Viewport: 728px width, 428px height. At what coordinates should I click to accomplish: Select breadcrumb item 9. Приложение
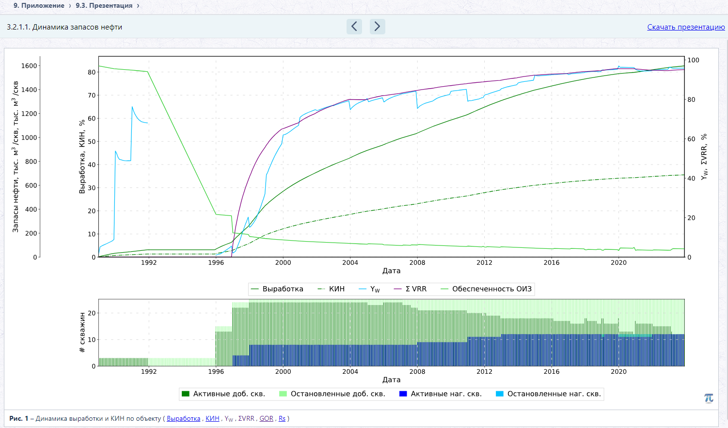(39, 5)
